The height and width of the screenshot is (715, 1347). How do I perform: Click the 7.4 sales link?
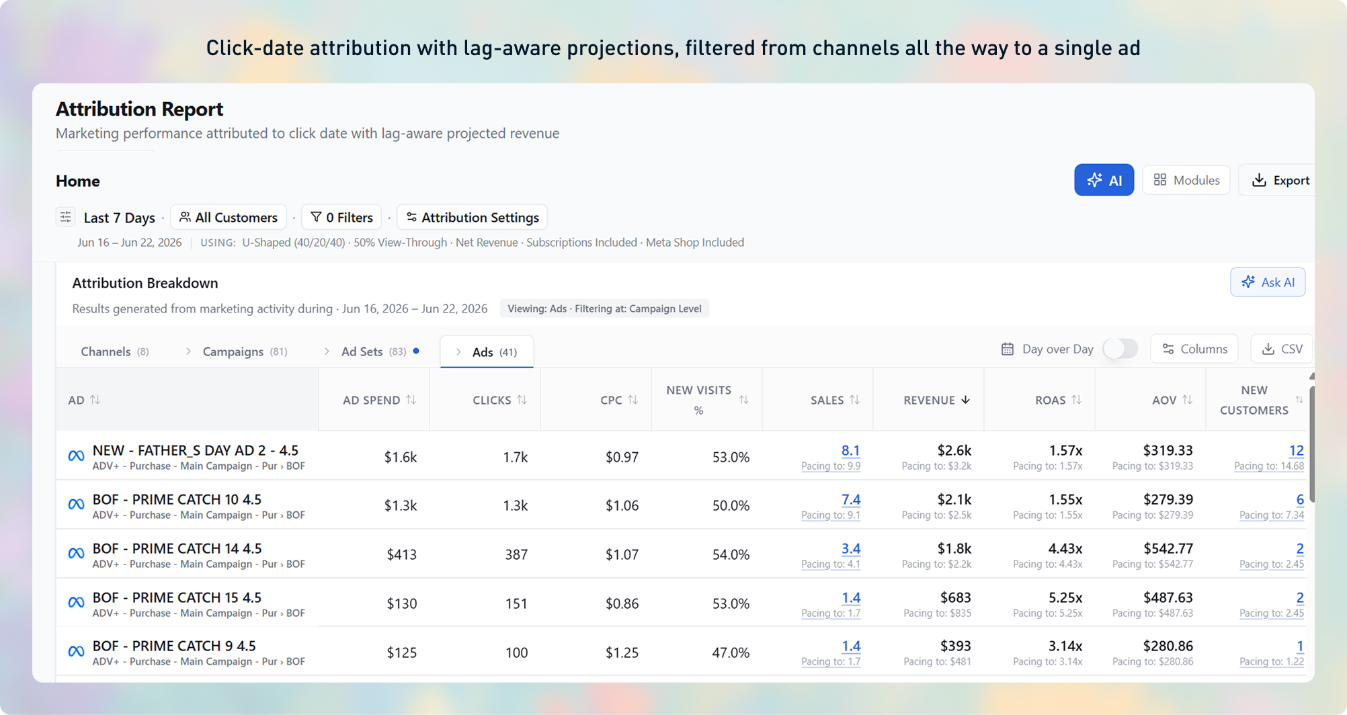click(x=850, y=499)
